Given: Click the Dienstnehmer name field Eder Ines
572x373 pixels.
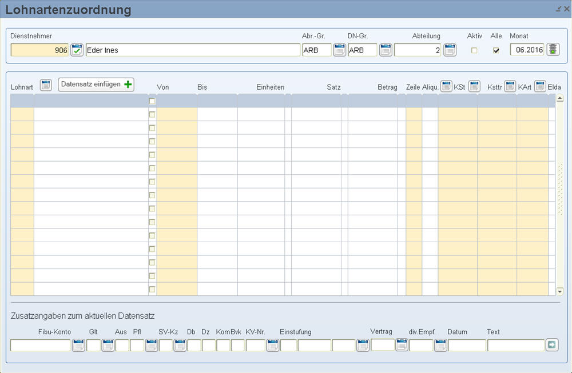Looking at the screenshot, I should pos(193,50).
